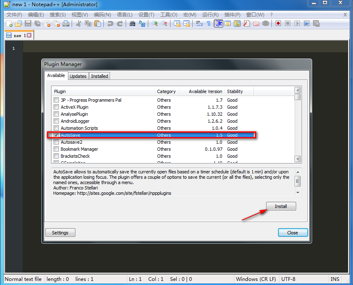Close the 'new 1' document tab
Image resolution: width=353 pixels, height=285 pixels.
click(x=29, y=35)
